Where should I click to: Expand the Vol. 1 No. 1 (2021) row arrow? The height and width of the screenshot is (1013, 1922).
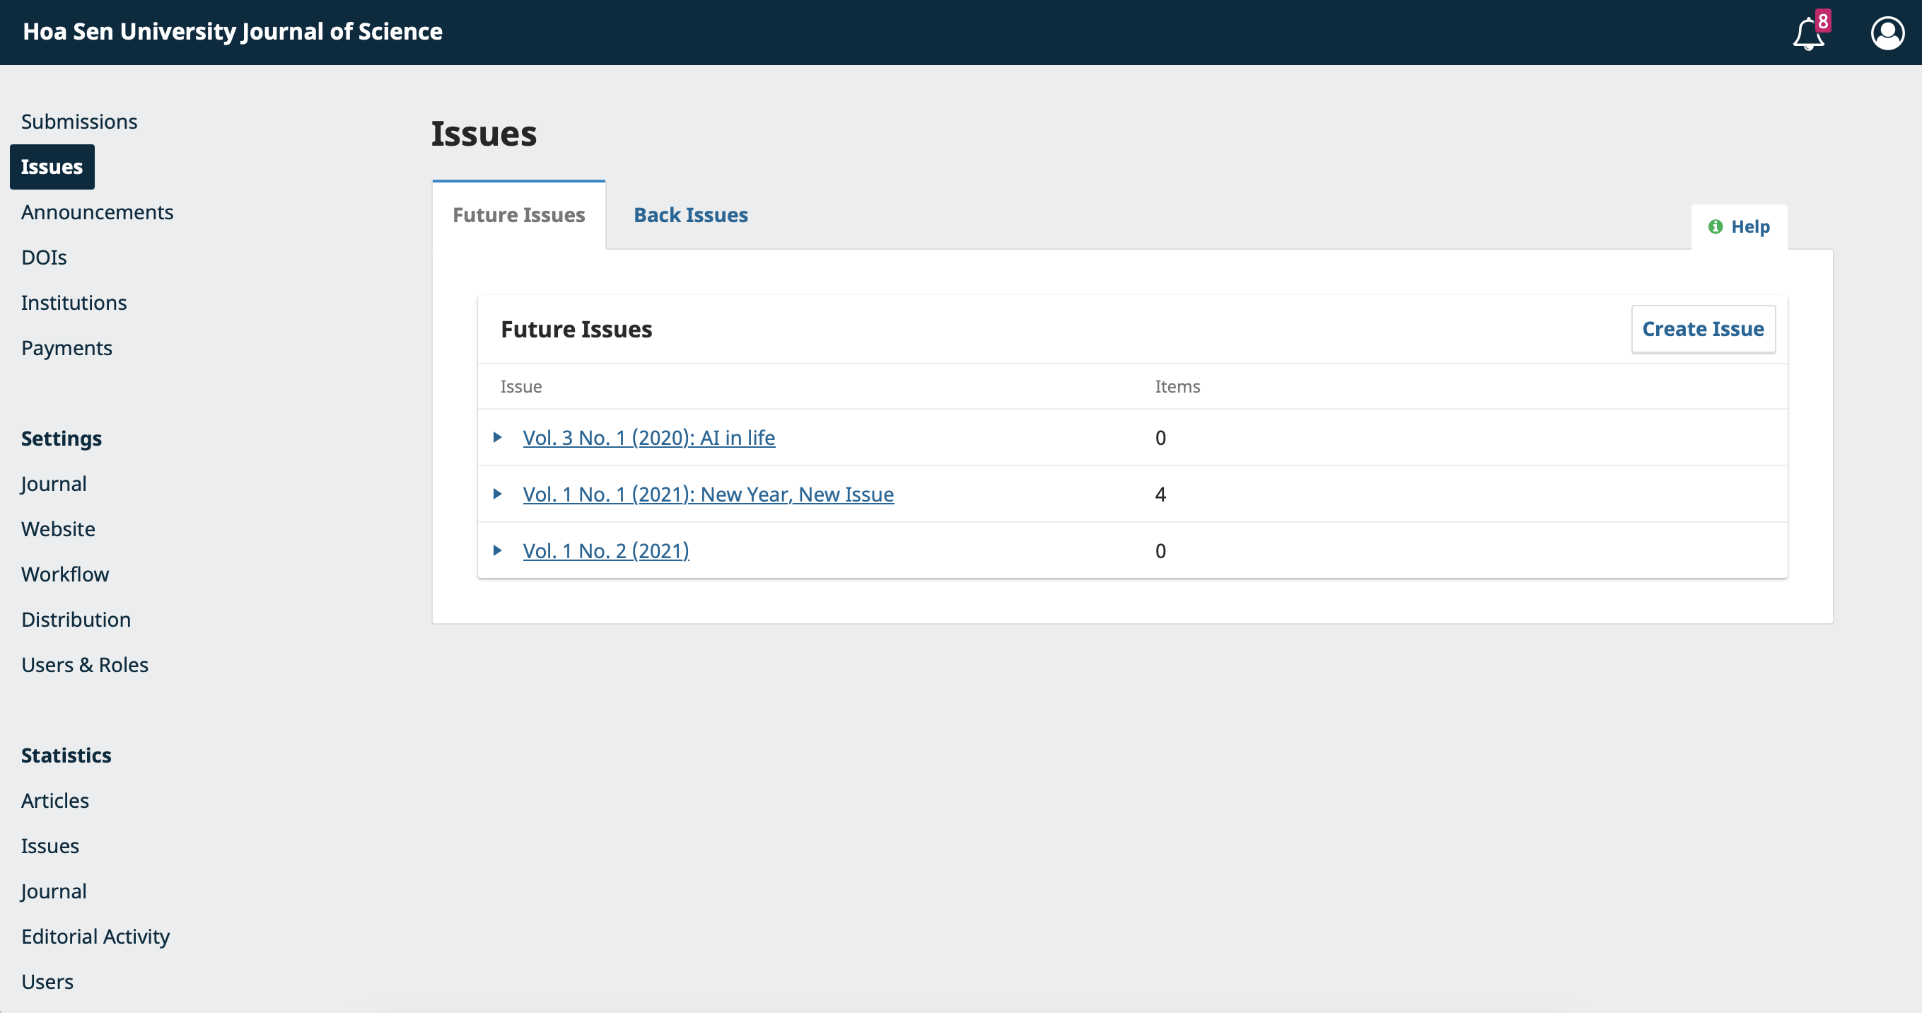coord(498,494)
